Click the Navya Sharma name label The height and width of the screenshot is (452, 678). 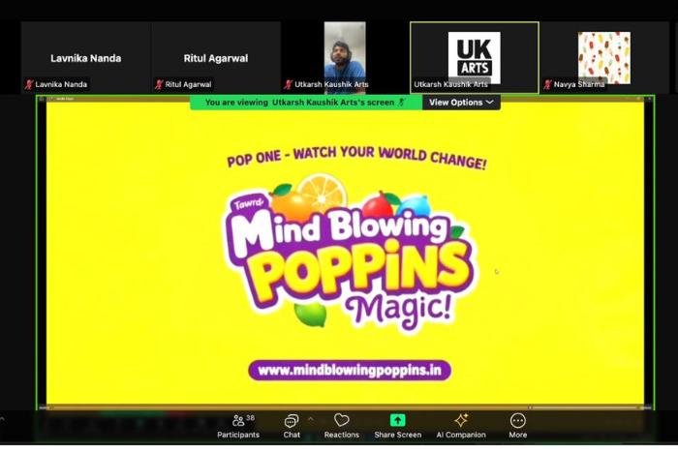click(579, 84)
